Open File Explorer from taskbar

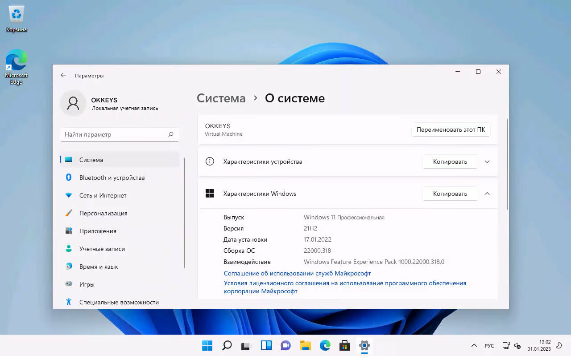(305, 345)
